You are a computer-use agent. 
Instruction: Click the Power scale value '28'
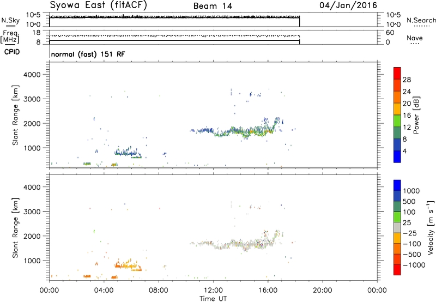click(x=407, y=80)
